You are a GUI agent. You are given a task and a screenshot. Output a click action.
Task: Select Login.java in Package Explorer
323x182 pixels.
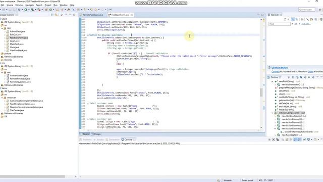(x=15, y=41)
